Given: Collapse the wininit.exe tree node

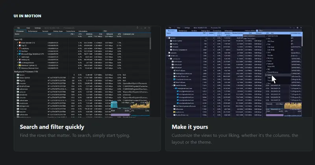Looking at the screenshot, I should point(167,56).
